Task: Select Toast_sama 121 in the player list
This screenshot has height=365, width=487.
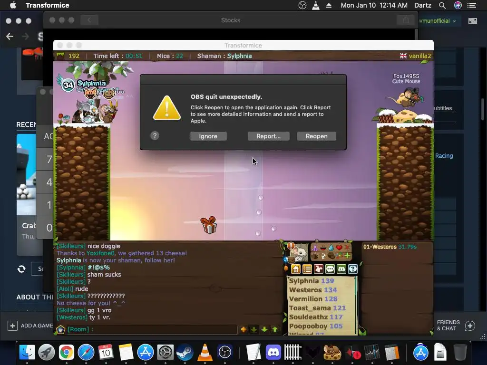Action: (317, 308)
